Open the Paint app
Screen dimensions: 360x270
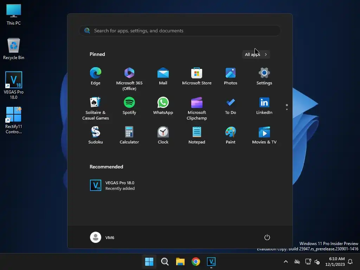pyautogui.click(x=231, y=135)
